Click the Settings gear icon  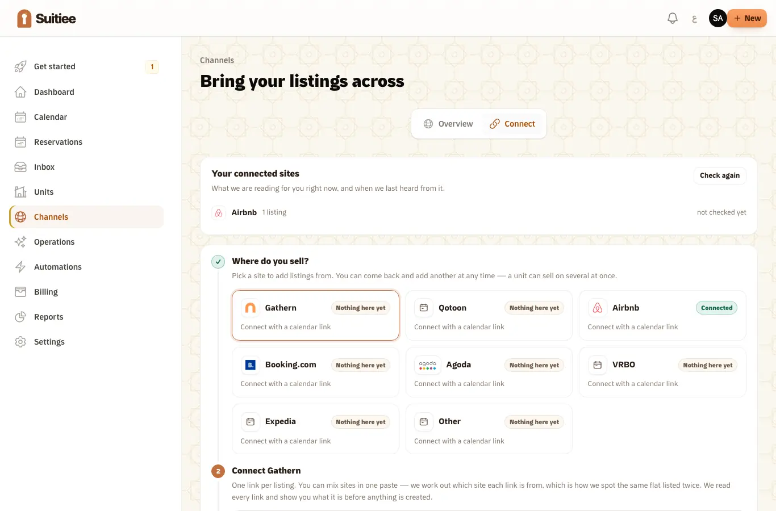pos(20,342)
